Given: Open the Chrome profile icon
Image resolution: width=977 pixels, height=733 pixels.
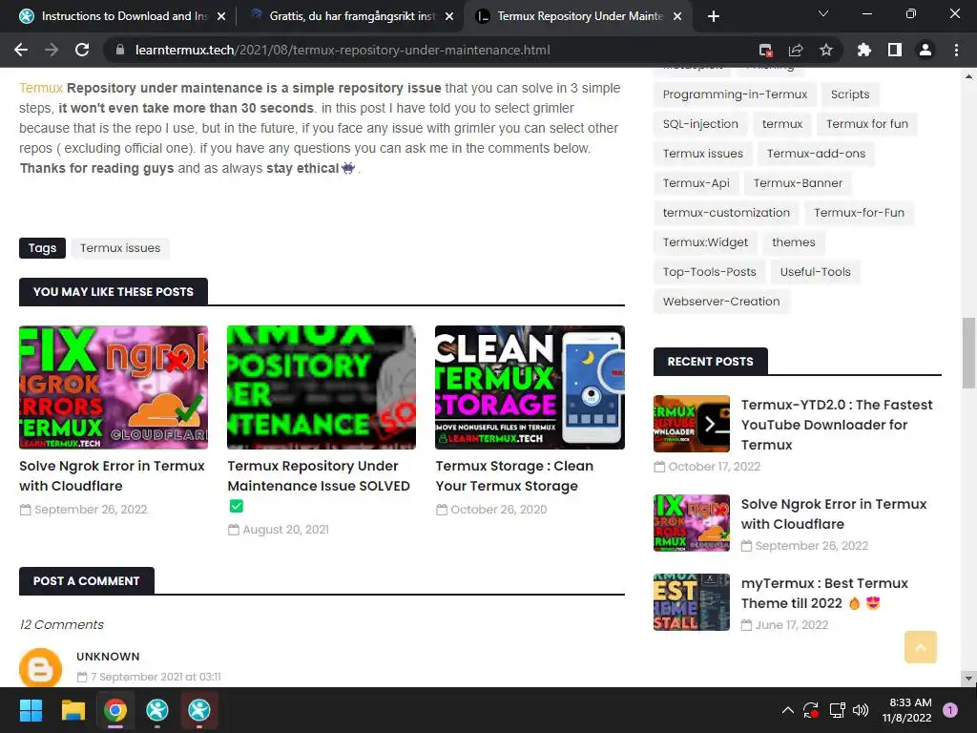Looking at the screenshot, I should (x=925, y=50).
